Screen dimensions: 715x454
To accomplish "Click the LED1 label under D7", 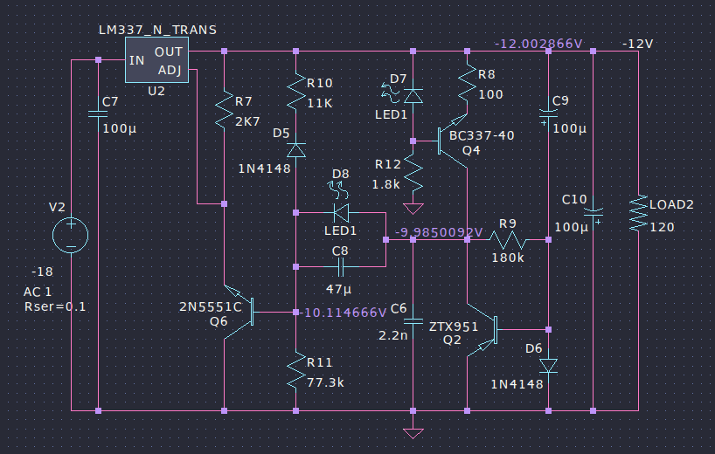I will click(391, 114).
